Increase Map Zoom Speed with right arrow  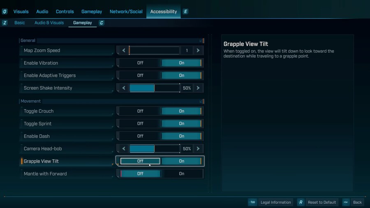[x=198, y=51]
